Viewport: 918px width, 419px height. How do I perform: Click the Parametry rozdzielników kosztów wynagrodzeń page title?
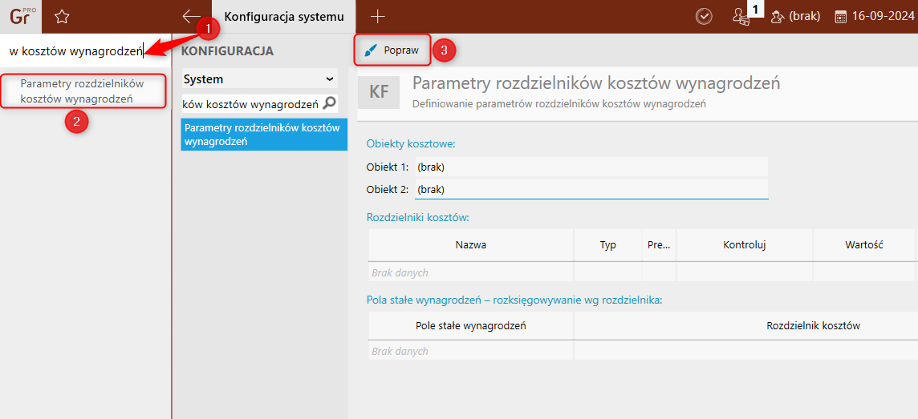[596, 83]
